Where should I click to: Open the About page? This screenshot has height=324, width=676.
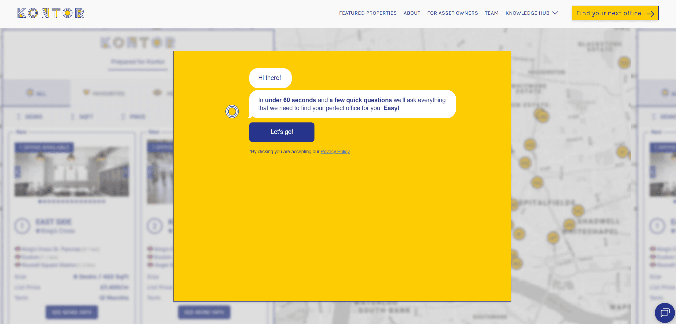(x=412, y=13)
